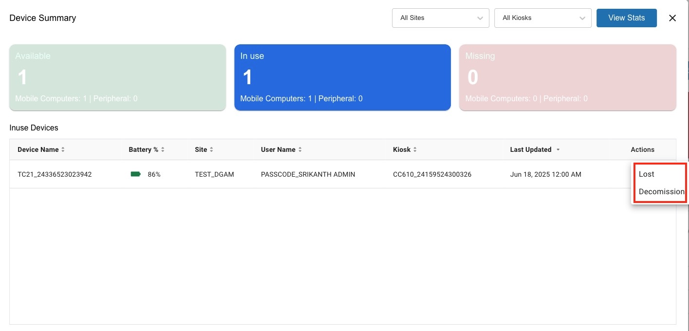This screenshot has height=331, width=689.
Task: Click the green battery icon
Action: click(135, 174)
